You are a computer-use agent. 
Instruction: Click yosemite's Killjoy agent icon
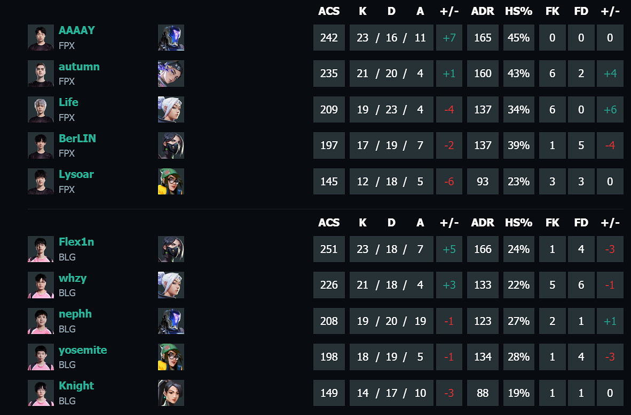coord(171,357)
